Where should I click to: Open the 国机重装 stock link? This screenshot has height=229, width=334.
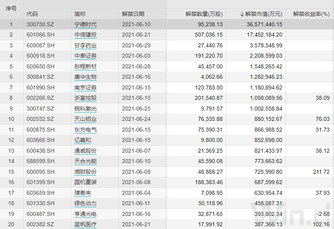click(x=85, y=182)
